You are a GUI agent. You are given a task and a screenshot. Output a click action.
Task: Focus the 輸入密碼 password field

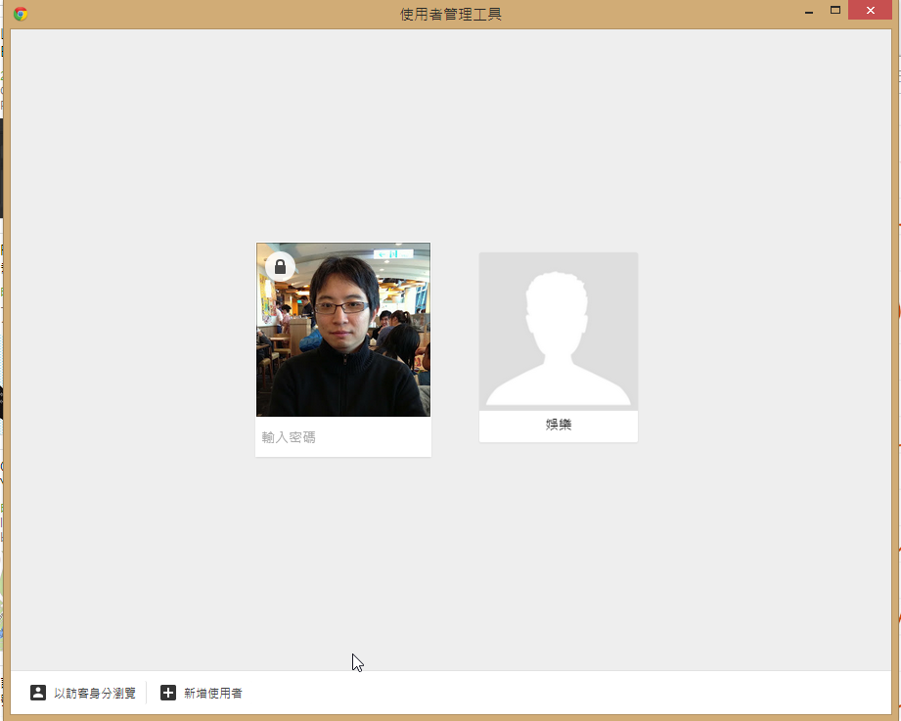[x=342, y=437]
